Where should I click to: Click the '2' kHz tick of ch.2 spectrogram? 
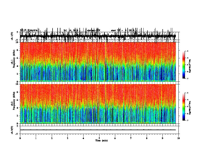[x=18, y=116]
